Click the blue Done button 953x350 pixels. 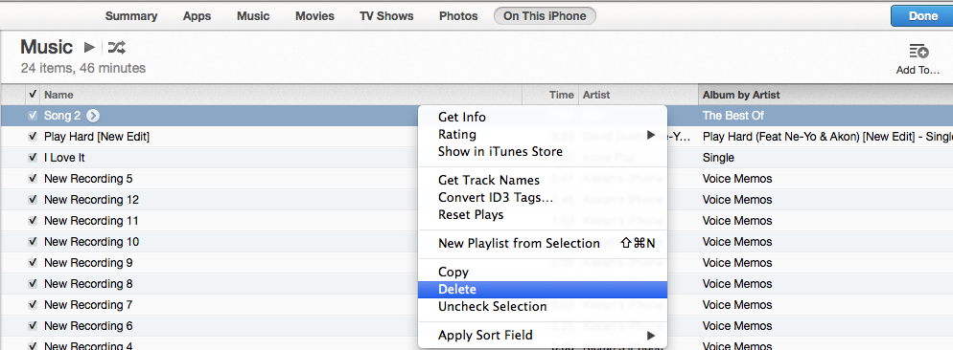pos(922,16)
